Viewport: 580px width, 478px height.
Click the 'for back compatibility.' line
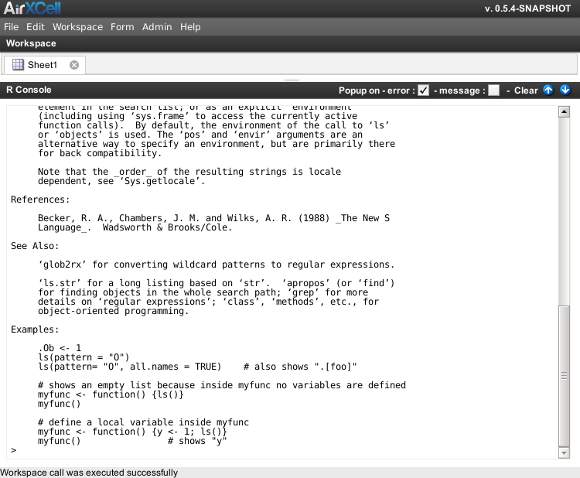pyautogui.click(x=100, y=153)
